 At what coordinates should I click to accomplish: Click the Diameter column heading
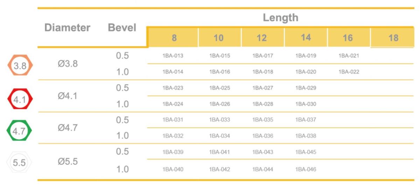[x=68, y=28]
